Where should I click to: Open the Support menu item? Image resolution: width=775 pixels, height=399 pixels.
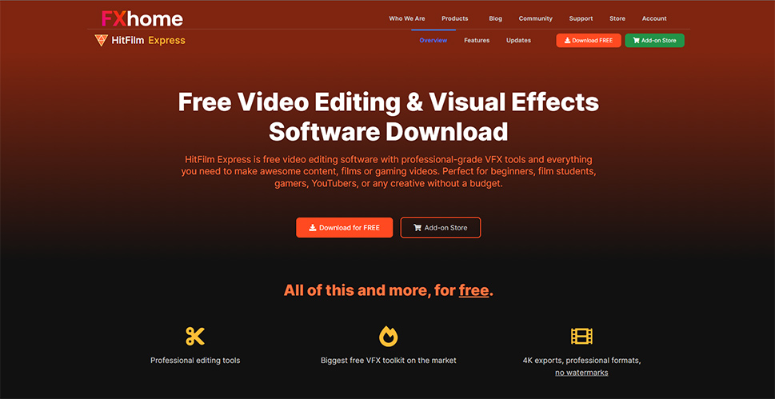point(581,18)
